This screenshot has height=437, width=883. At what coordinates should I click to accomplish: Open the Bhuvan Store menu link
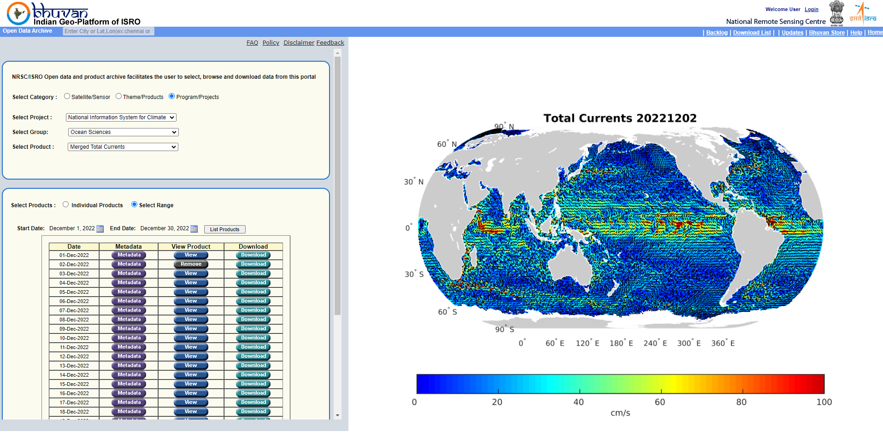pos(827,33)
